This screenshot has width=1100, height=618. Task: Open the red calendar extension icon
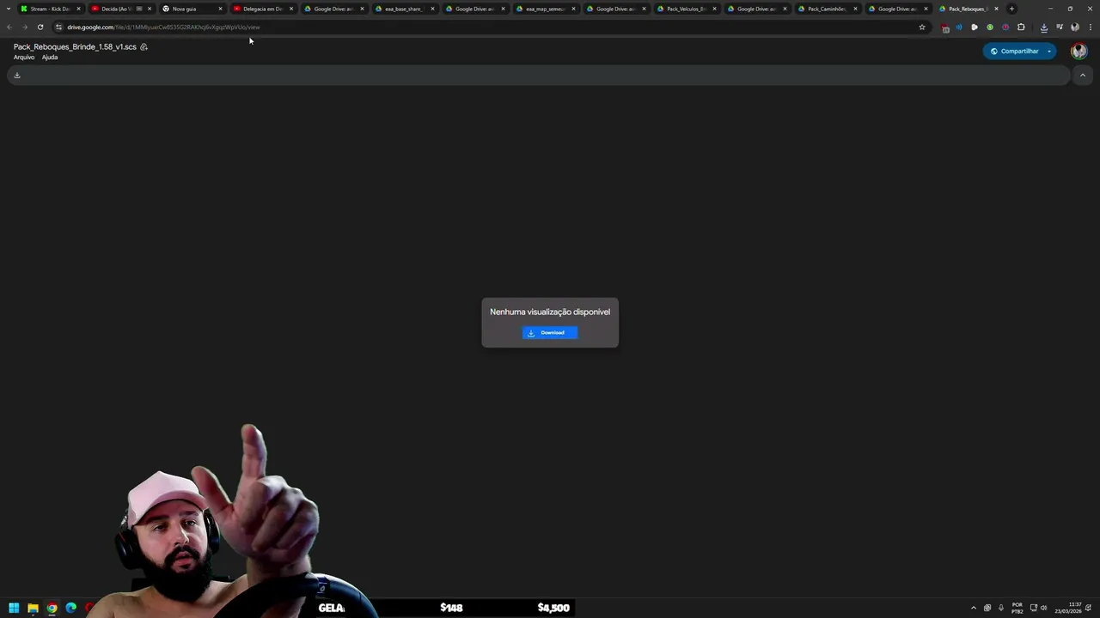[945, 27]
